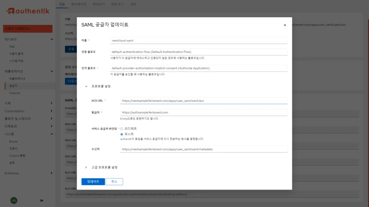
Task: Click the sign-out icon near the avatar
Action: (41, 200)
